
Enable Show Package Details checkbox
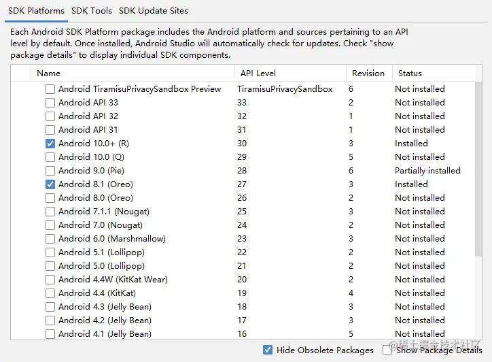(387, 350)
